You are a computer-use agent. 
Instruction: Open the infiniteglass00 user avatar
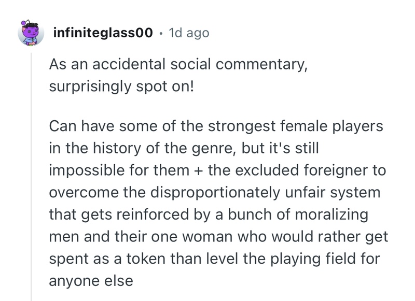tap(31, 33)
